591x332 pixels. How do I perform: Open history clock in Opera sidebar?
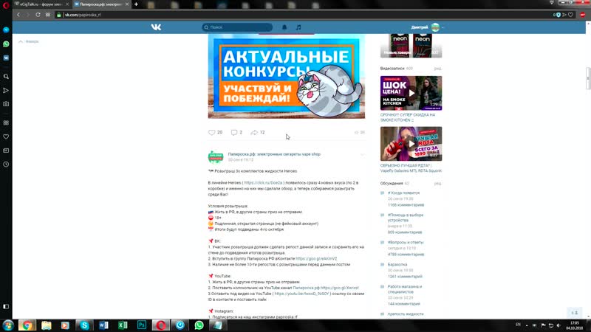pos(6,165)
